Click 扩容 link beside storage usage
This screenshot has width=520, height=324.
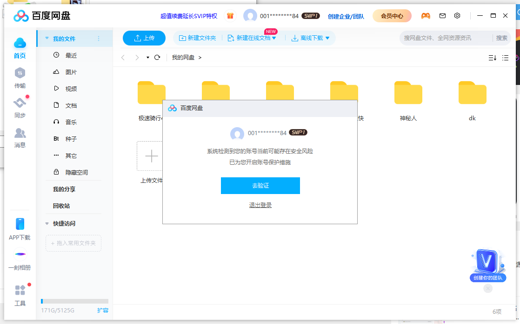click(x=103, y=311)
